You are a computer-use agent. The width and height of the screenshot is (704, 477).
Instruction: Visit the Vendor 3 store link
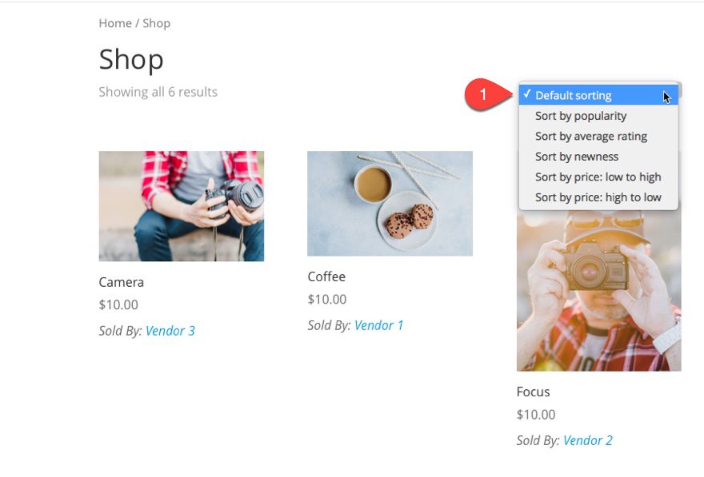pos(170,331)
